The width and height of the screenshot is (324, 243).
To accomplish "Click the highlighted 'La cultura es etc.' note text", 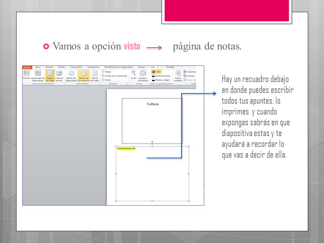I will pos(126,148).
